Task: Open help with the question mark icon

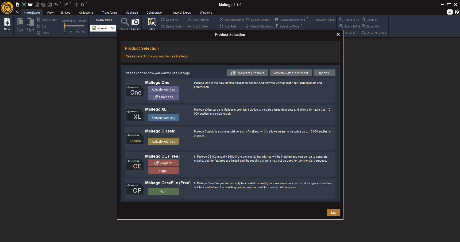Action: (x=457, y=12)
